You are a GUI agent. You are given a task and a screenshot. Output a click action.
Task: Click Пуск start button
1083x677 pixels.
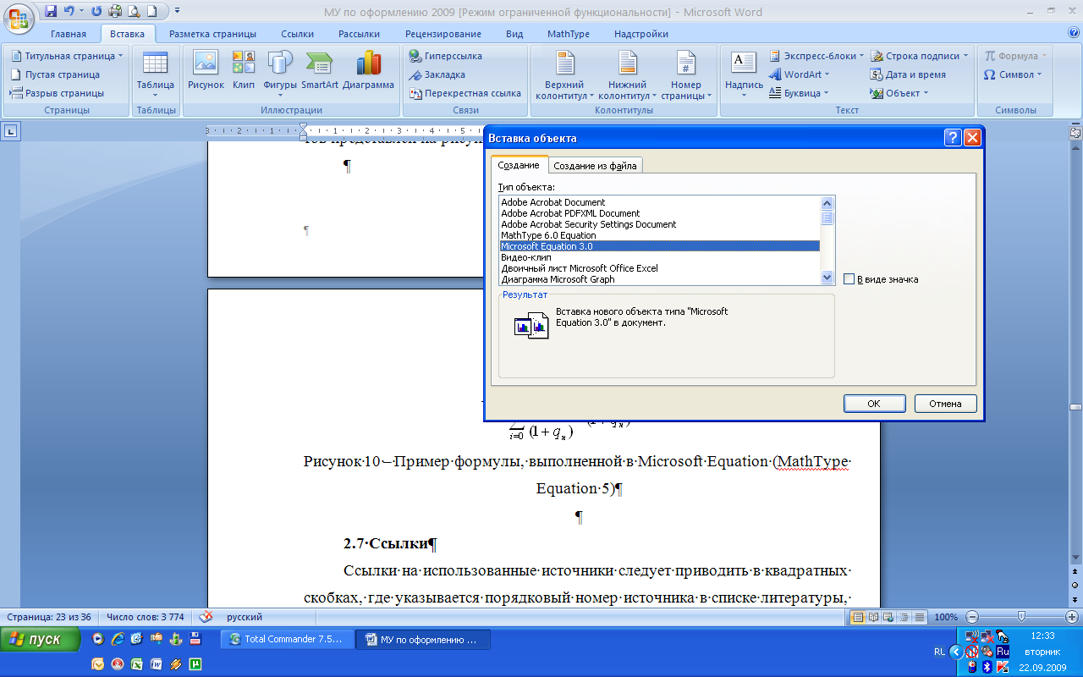(41, 640)
